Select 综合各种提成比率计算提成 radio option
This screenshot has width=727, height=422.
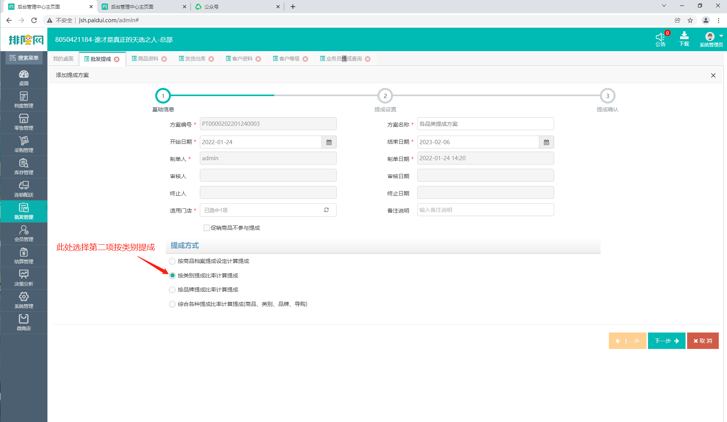(x=172, y=304)
